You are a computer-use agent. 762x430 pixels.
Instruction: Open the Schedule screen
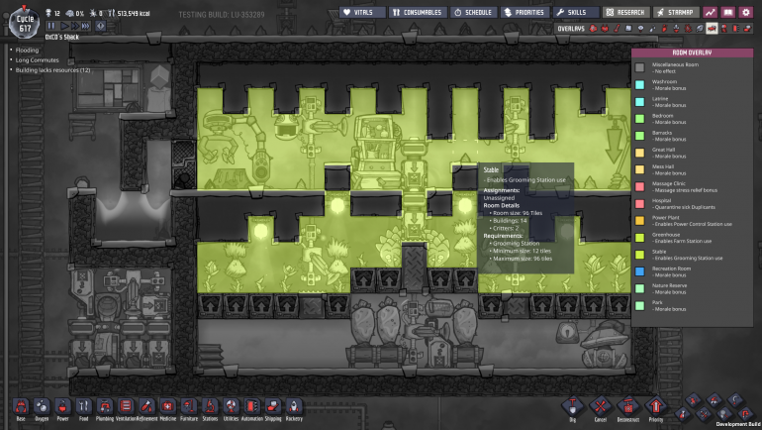click(474, 12)
